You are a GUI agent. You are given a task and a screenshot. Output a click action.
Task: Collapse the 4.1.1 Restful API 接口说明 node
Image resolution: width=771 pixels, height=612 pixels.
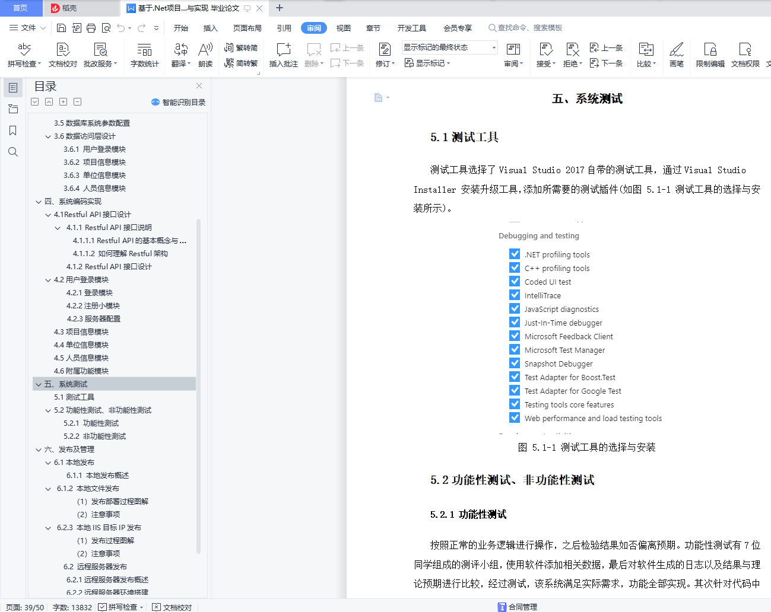pyautogui.click(x=58, y=228)
